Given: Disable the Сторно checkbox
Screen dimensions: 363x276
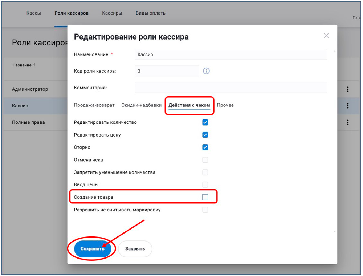Looking at the screenshot, I should click(205, 147).
